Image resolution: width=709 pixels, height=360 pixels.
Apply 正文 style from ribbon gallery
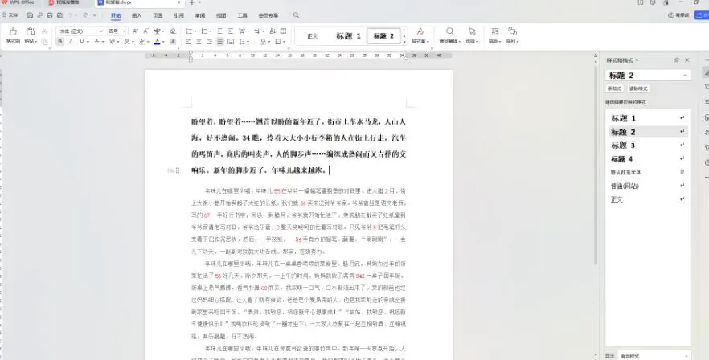pos(313,36)
